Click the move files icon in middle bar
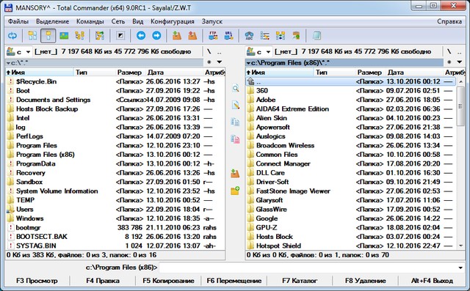 [236, 139]
